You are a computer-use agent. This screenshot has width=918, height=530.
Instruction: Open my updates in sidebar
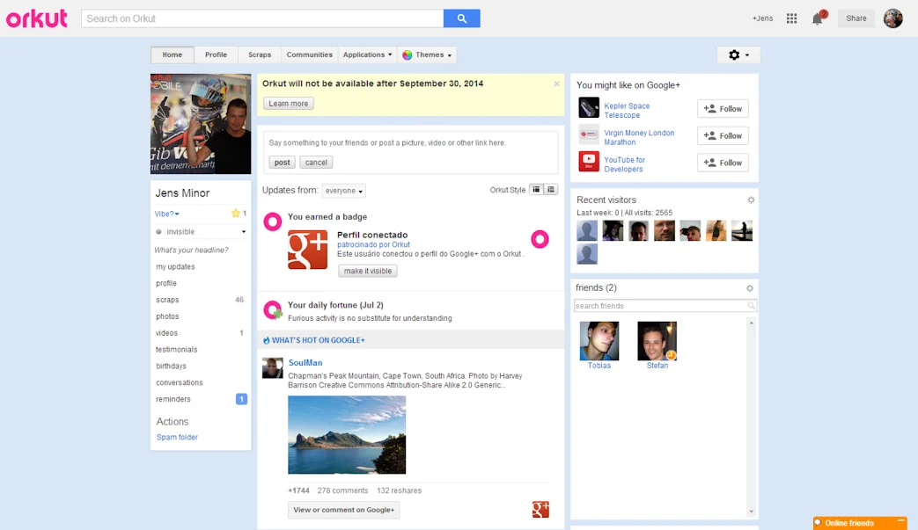pos(175,266)
